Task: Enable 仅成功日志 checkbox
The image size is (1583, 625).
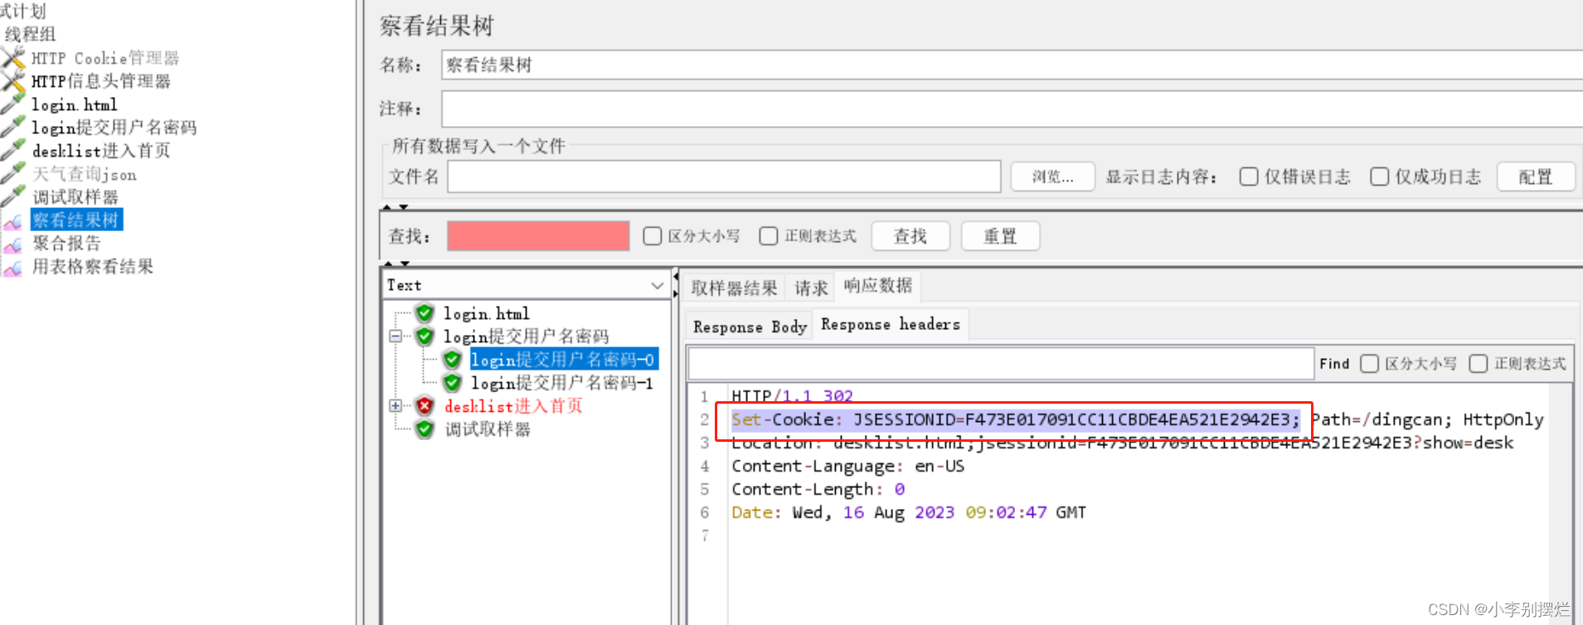Action: pos(1379,177)
